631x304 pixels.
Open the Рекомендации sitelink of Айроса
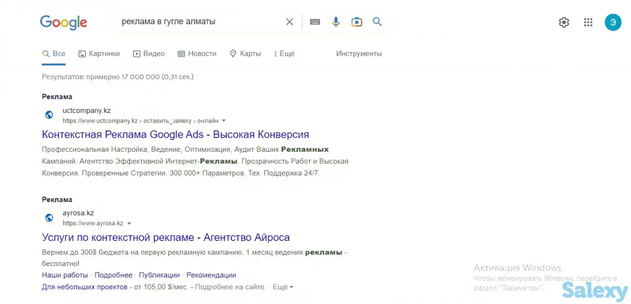click(211, 275)
